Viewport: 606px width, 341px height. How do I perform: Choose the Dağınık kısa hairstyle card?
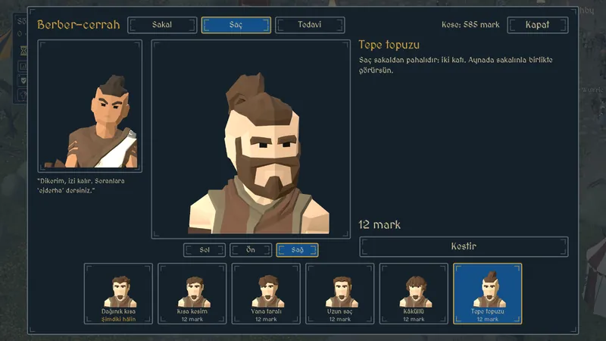[x=118, y=293]
